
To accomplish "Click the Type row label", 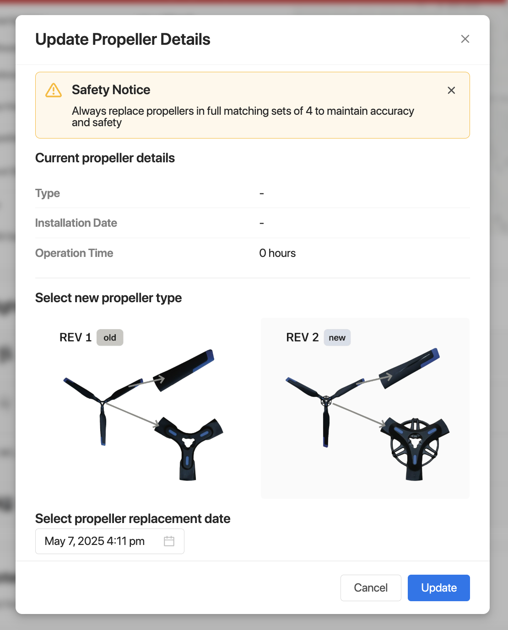I will (x=48, y=193).
